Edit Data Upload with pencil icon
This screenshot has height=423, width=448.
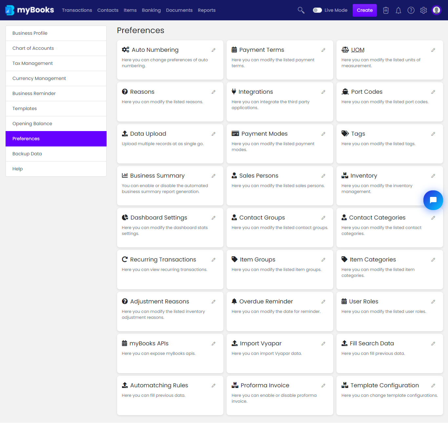point(214,134)
